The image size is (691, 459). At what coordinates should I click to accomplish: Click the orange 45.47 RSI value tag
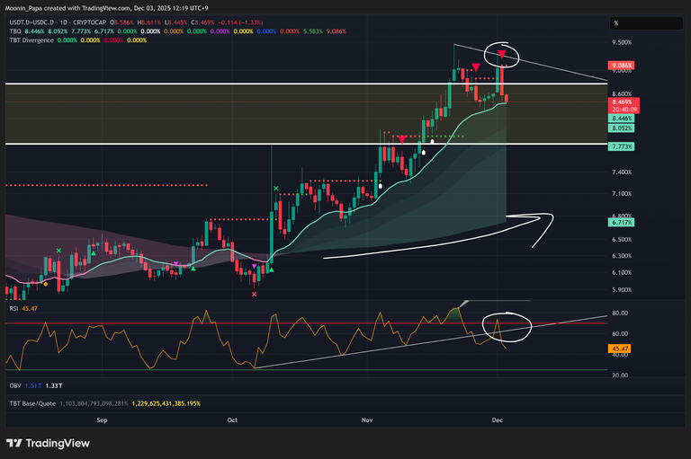pos(622,348)
